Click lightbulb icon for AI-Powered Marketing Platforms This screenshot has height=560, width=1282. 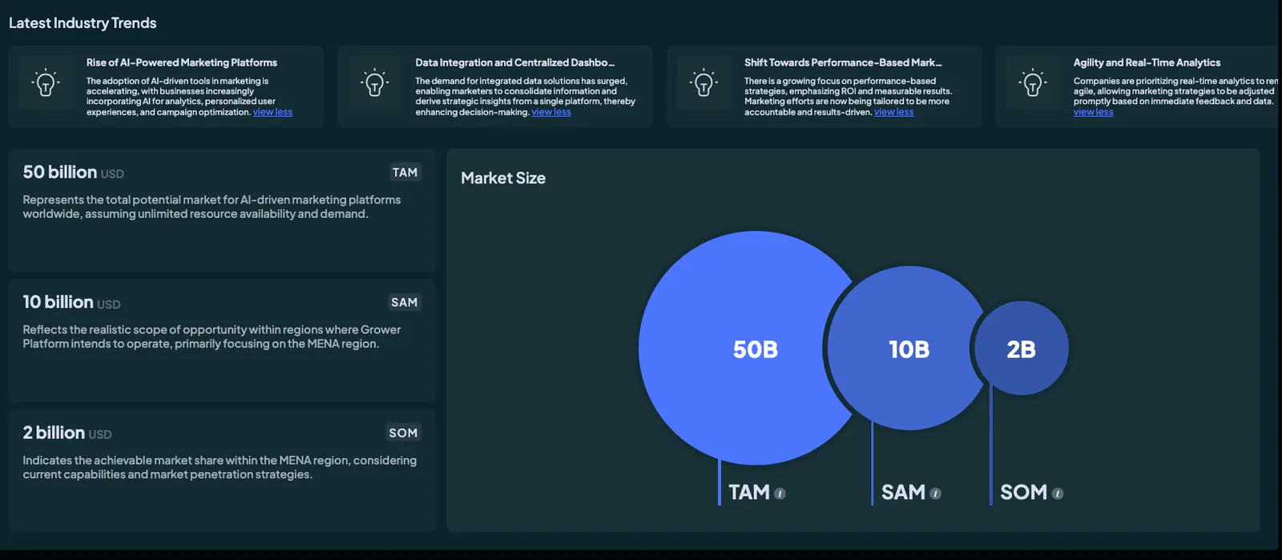point(46,83)
